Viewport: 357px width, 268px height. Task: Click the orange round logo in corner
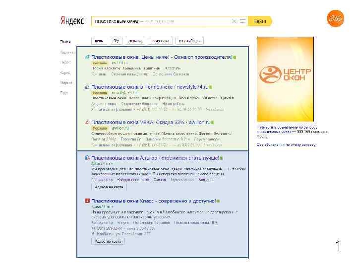point(336,18)
